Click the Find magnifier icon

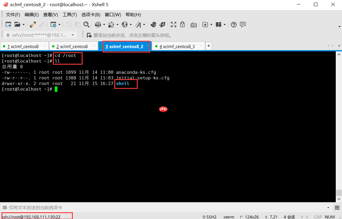[86, 24]
